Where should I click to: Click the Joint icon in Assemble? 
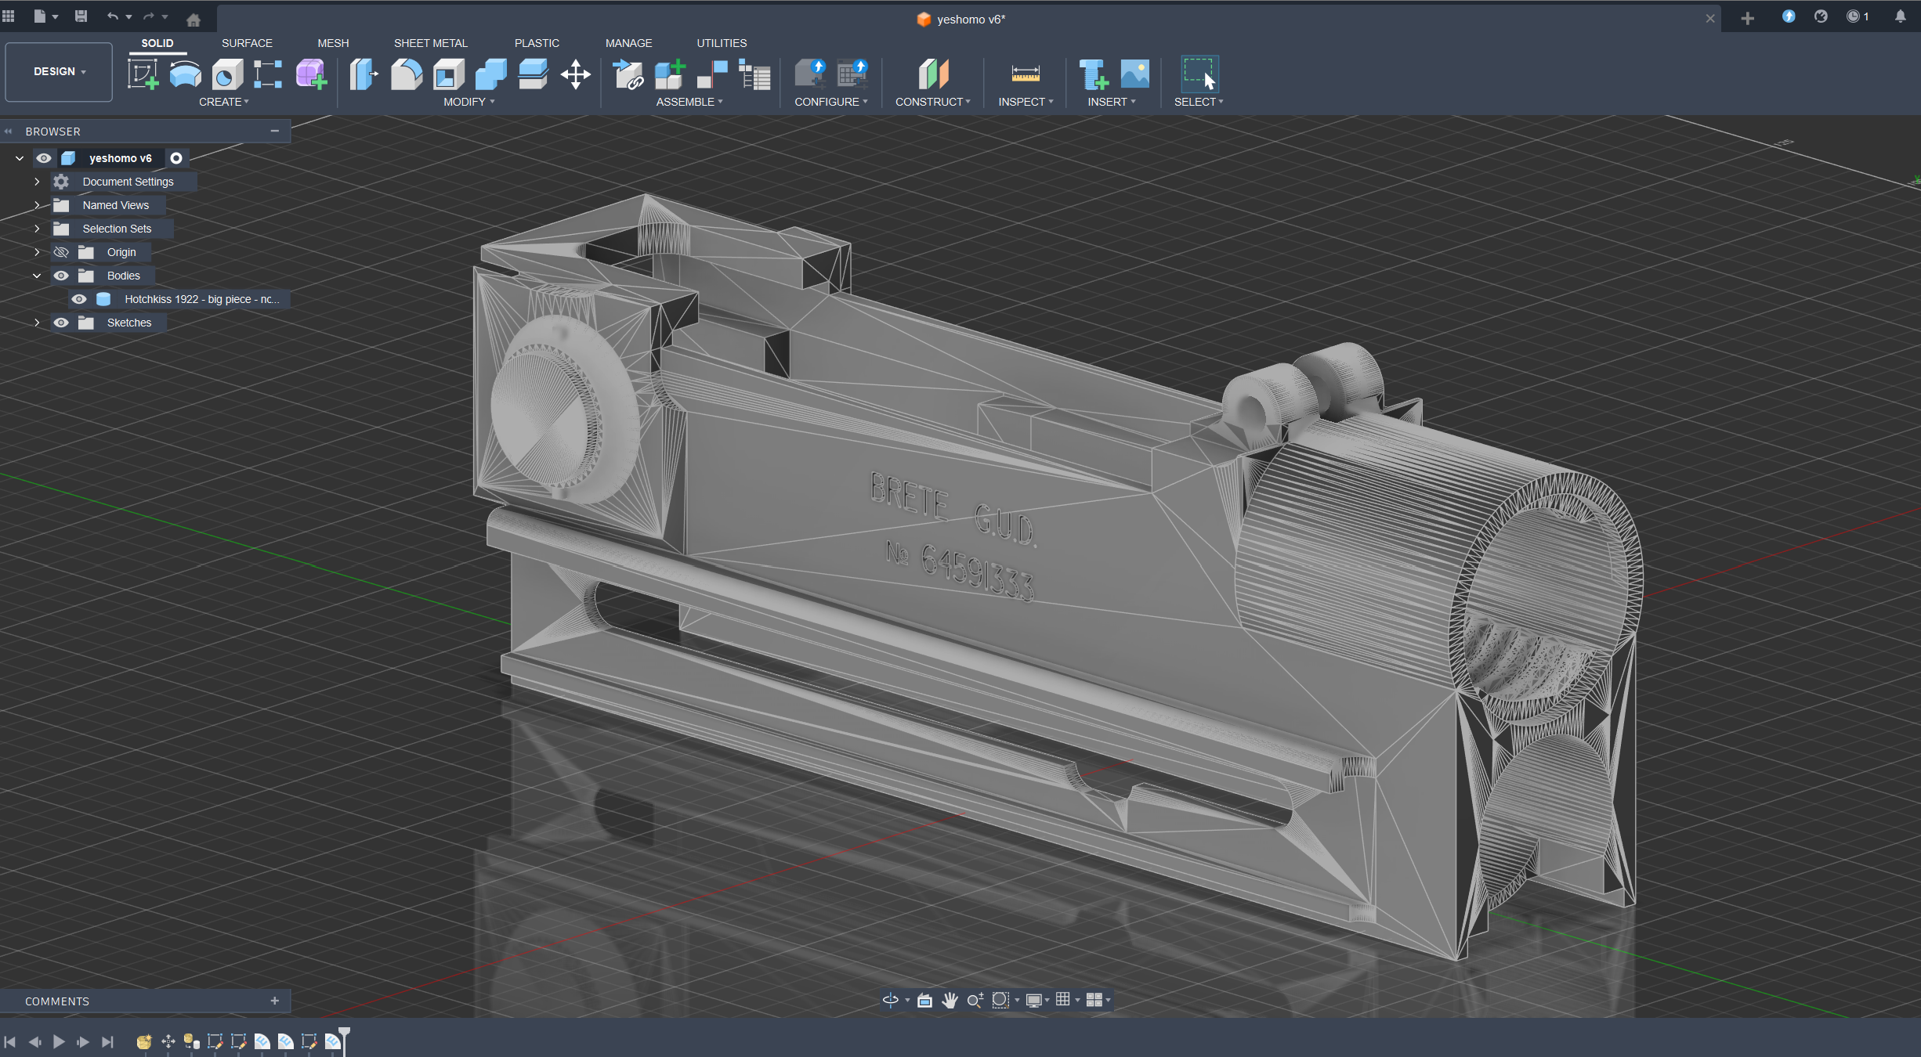point(712,74)
